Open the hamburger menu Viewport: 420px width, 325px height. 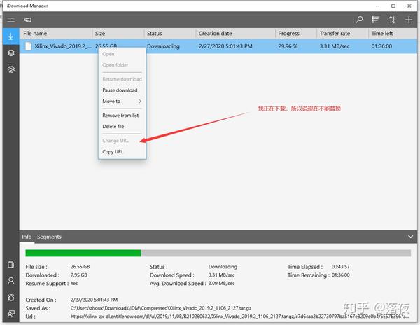10,20
